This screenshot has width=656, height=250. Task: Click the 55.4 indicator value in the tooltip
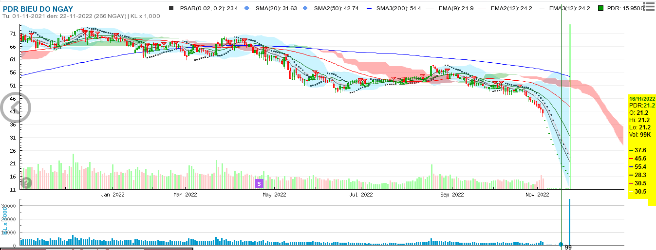tap(640, 167)
